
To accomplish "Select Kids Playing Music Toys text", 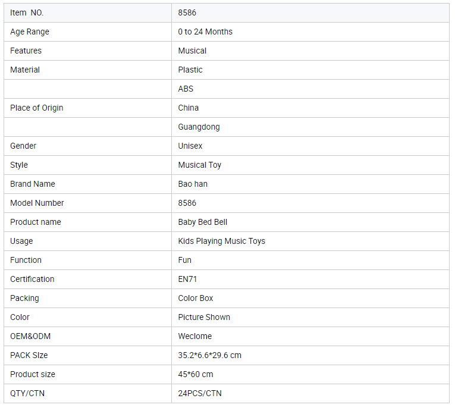I will (221, 241).
